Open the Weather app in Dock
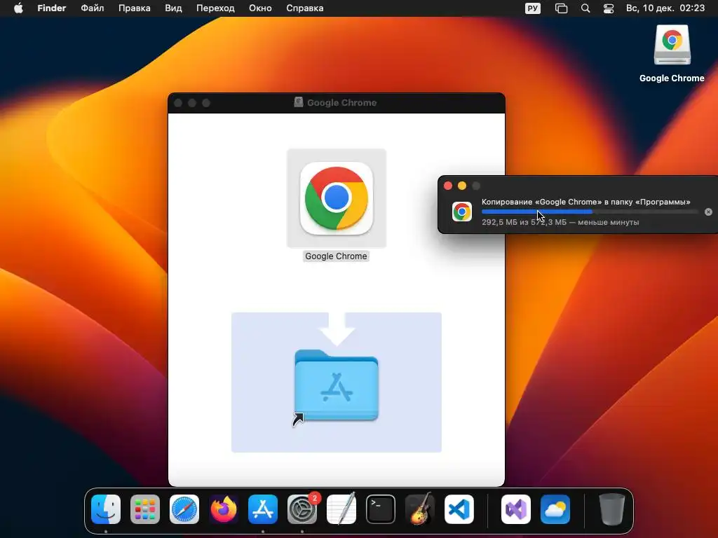This screenshot has width=718, height=538. point(555,509)
